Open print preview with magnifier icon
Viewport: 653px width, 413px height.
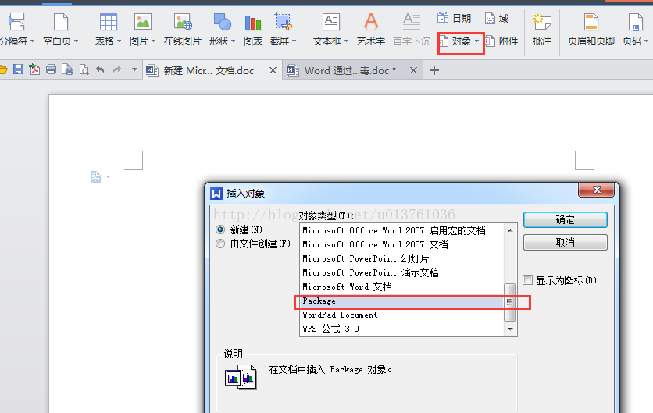click(84, 69)
